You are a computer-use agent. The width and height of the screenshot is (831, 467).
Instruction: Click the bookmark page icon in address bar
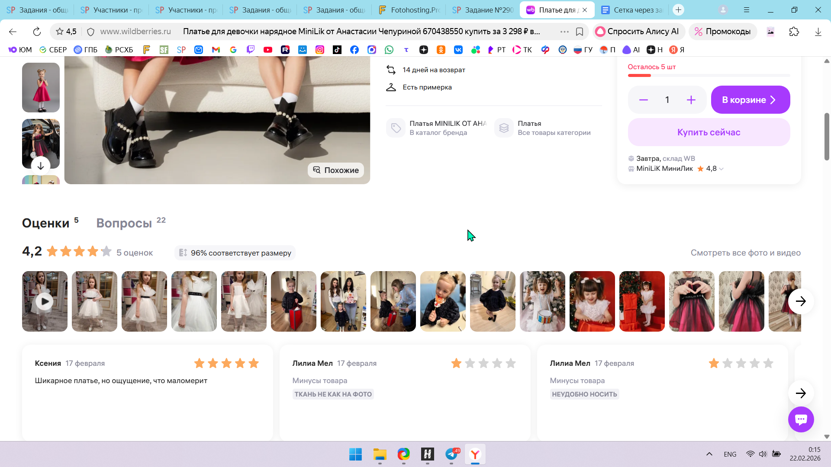click(x=580, y=32)
